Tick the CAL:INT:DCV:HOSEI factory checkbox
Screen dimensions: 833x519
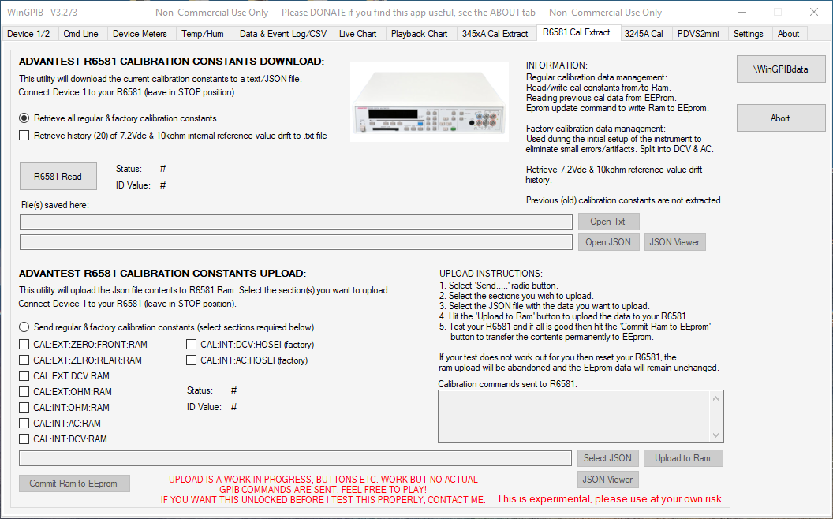point(192,345)
